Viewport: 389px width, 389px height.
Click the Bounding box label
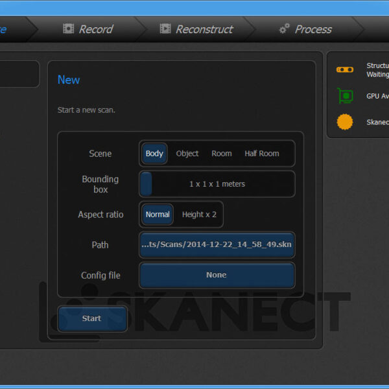point(100,184)
